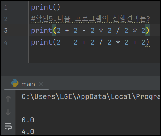Image resolution: width=161 pixels, height=136 pixels.
Task: Click line number 3 in gutter
Action: tap(6, 30)
